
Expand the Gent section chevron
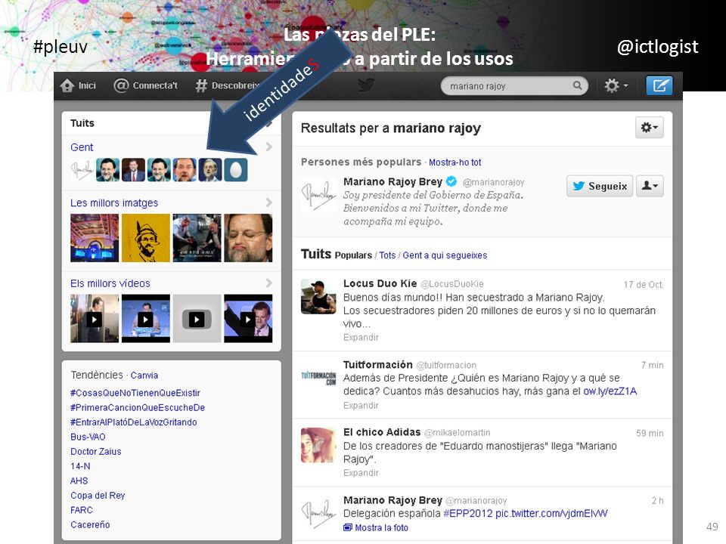[x=269, y=147]
